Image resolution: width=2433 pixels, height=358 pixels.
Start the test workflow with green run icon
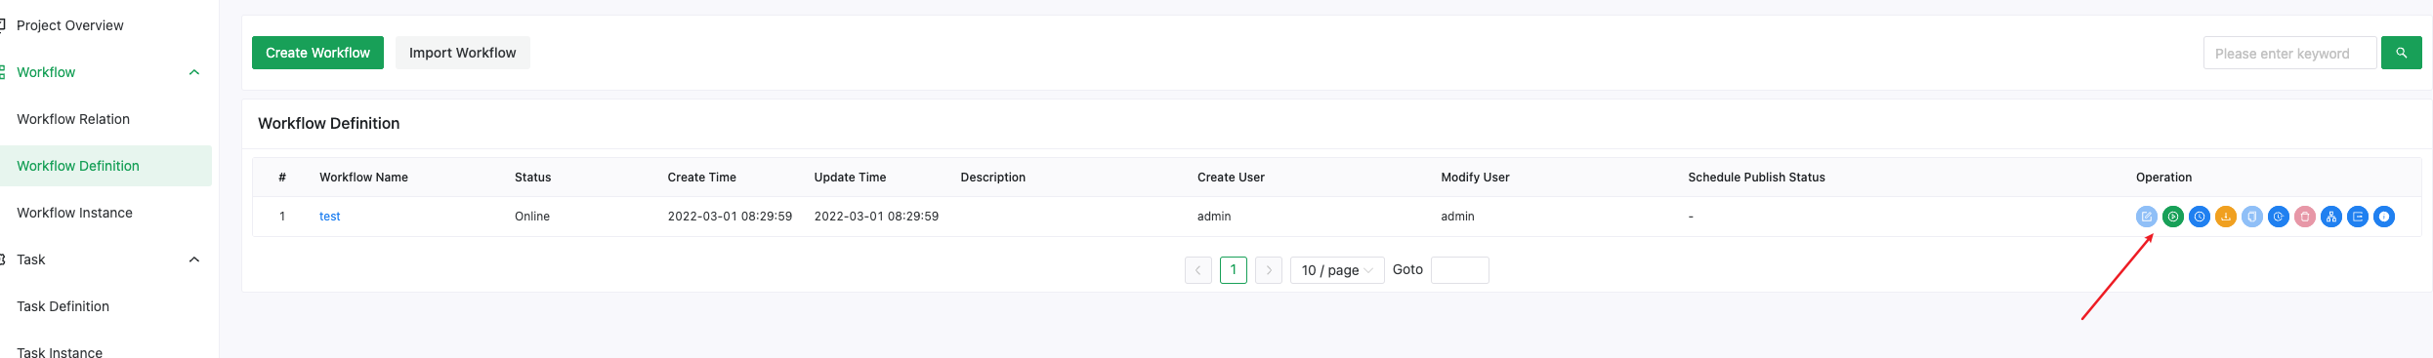(2172, 217)
